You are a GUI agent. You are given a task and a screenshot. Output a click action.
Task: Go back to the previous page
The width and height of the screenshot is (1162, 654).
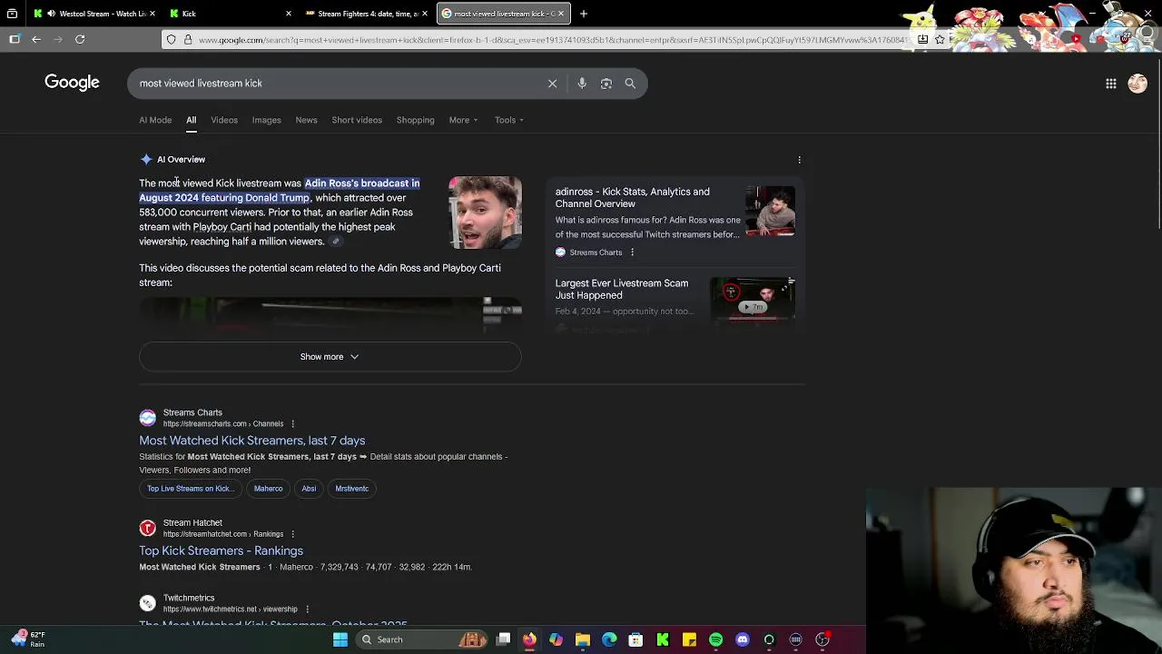pyautogui.click(x=36, y=39)
